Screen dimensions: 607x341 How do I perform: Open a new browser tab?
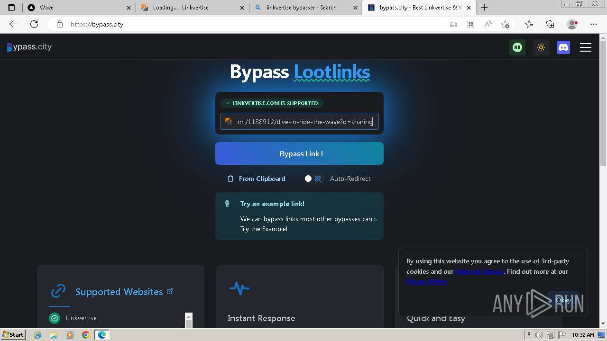coord(484,8)
